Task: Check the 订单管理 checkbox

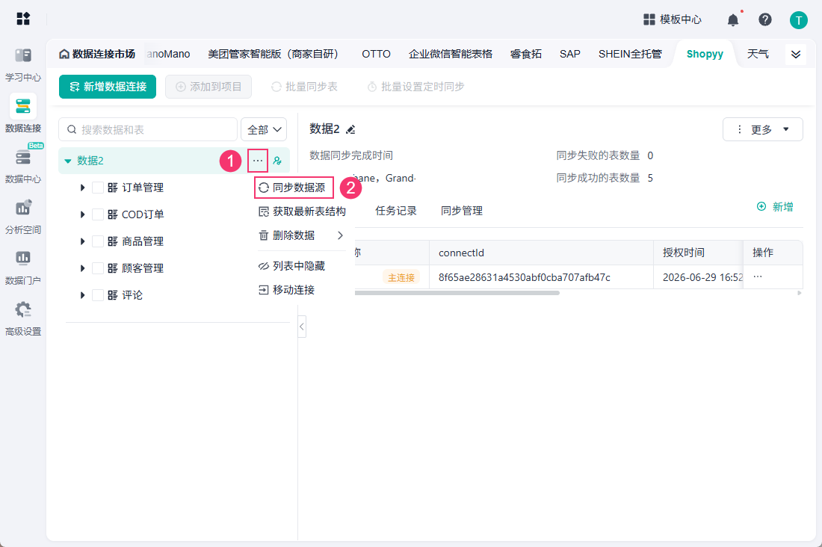Action: coord(97,188)
